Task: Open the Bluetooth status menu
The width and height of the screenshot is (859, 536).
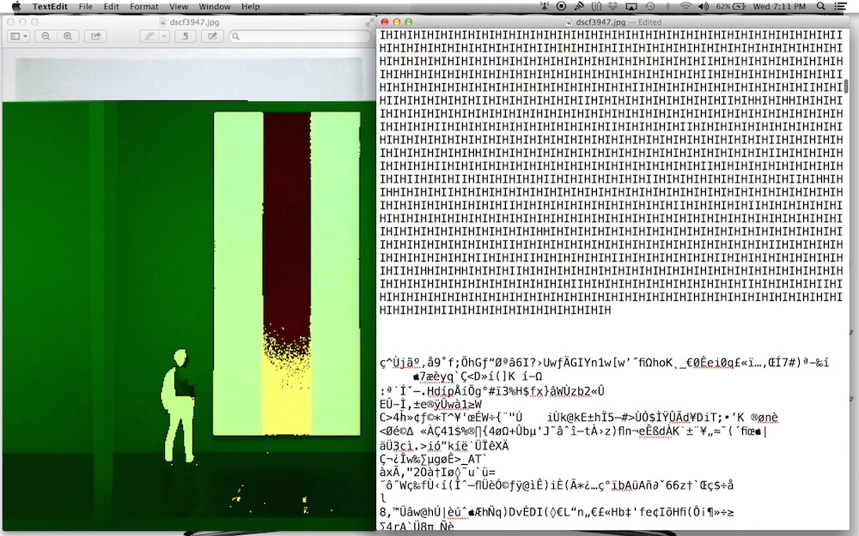Action: pos(667,7)
